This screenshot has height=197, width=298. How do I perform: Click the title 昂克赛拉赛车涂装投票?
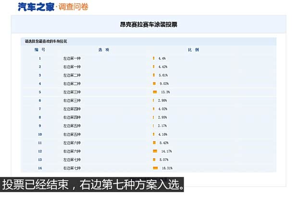pos(149,24)
